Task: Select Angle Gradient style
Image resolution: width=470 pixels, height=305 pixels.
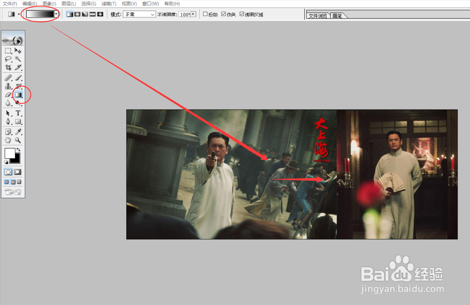Action: (85, 14)
